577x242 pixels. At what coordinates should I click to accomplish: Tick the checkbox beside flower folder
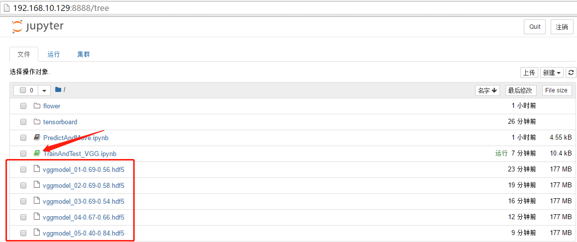pos(23,106)
